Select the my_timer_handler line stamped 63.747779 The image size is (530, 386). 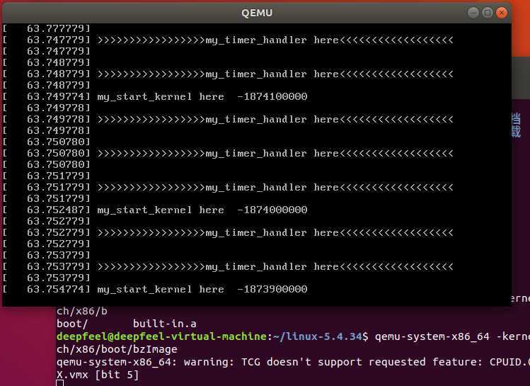228,40
